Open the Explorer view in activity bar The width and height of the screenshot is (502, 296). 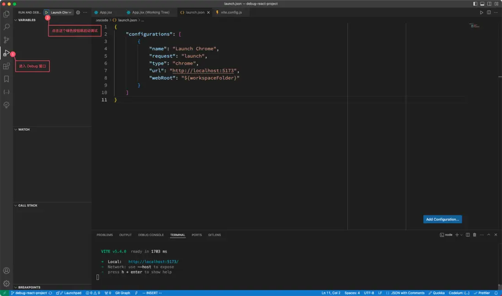6,14
